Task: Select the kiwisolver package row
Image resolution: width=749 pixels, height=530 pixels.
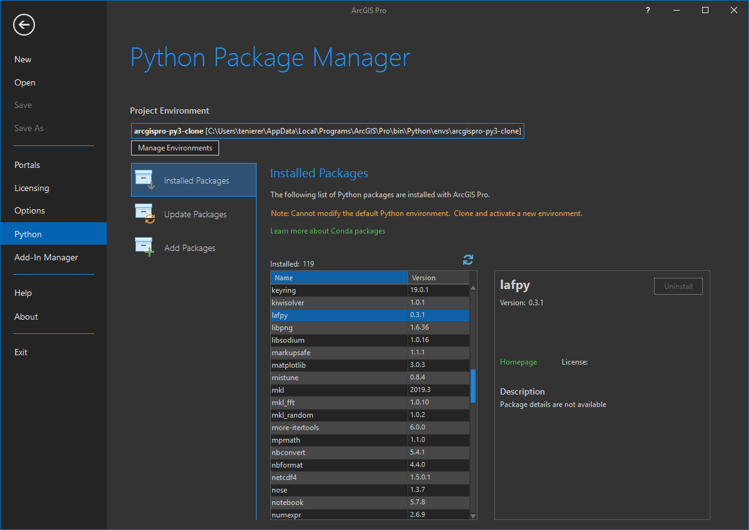Action: click(x=370, y=303)
